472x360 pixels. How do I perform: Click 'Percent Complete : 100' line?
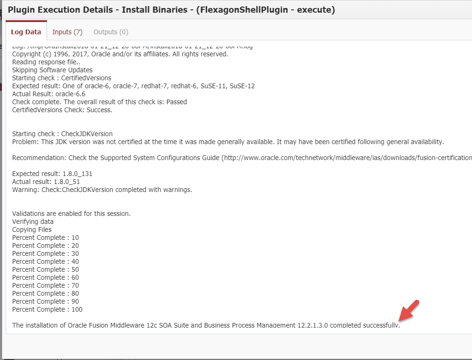coord(47,309)
